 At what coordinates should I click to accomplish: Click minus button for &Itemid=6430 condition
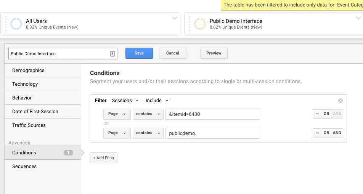(317, 114)
